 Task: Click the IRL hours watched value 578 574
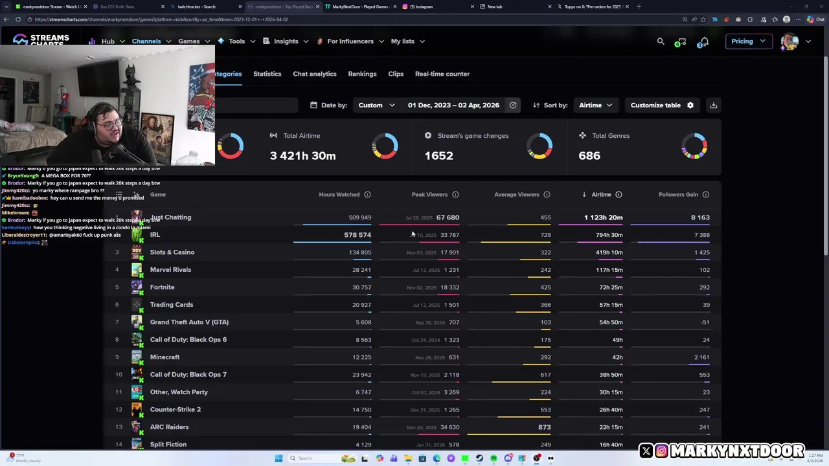tap(358, 235)
